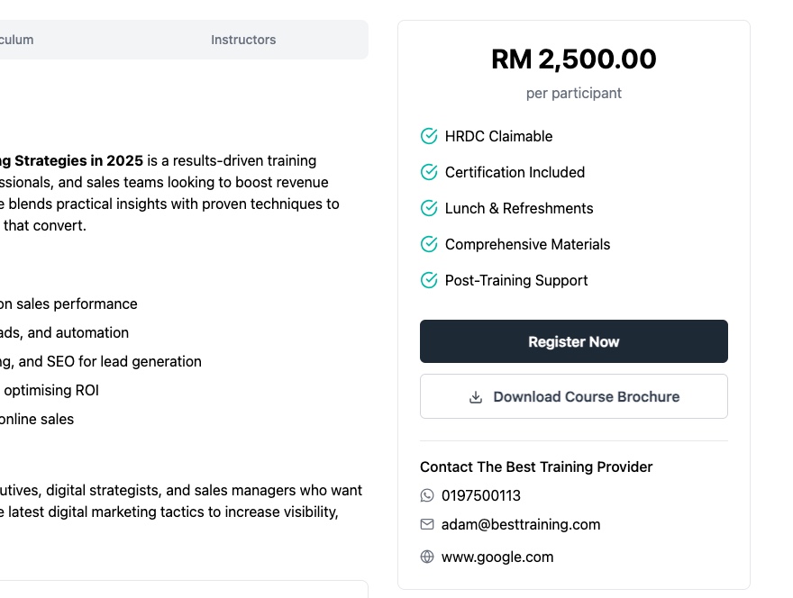Viewport: 793px width, 598px height.
Task: Click the download icon in brochure button
Action: coord(476,397)
